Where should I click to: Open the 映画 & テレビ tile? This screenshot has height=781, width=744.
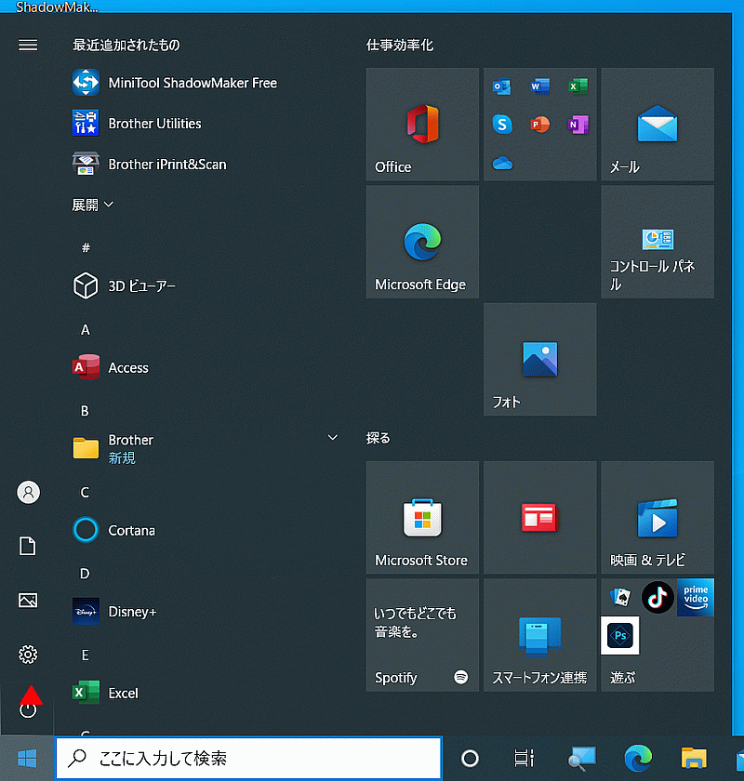pyautogui.click(x=658, y=518)
